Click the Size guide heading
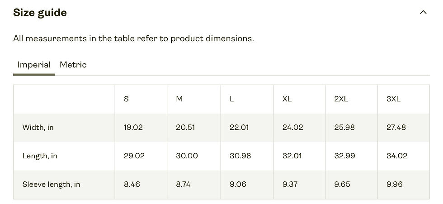 point(40,13)
